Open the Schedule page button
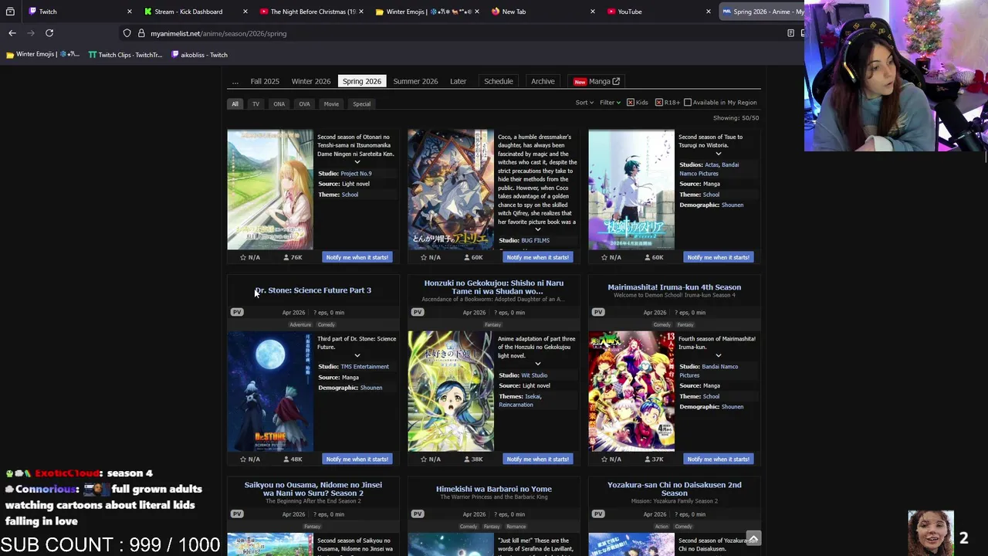This screenshot has width=988, height=556. click(499, 81)
